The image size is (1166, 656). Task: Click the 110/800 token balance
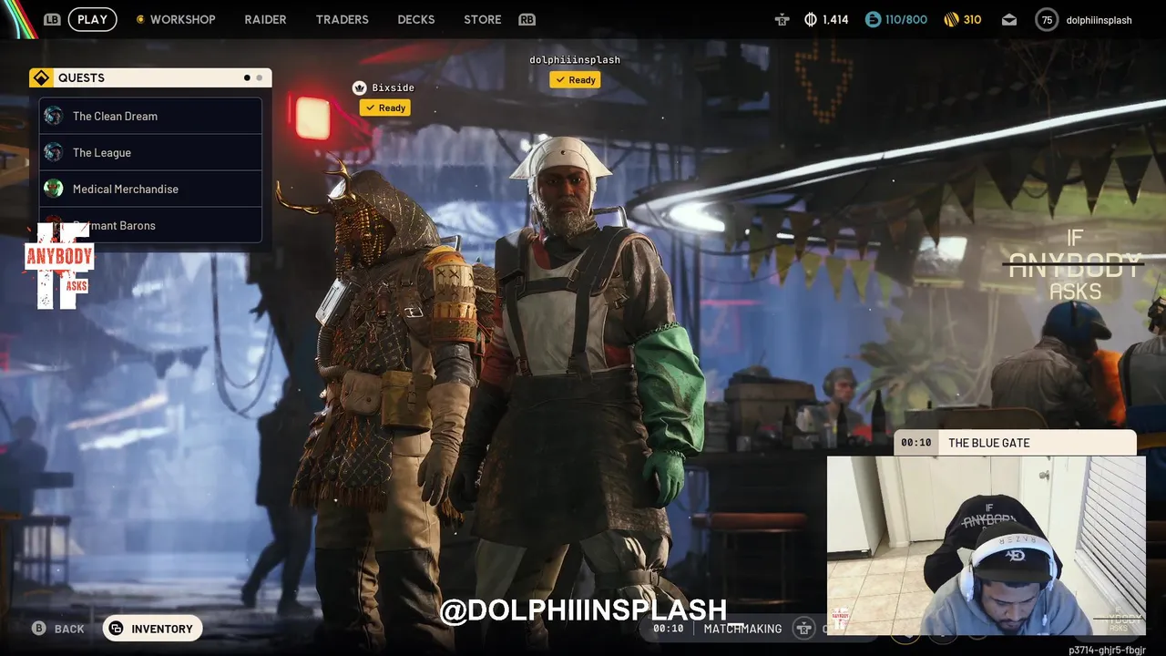[905, 19]
